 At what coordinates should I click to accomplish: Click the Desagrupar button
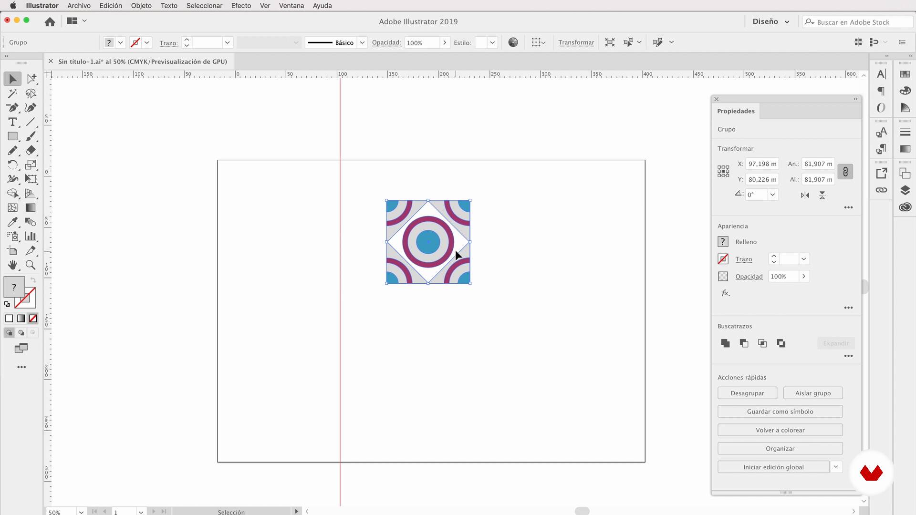coord(747,393)
